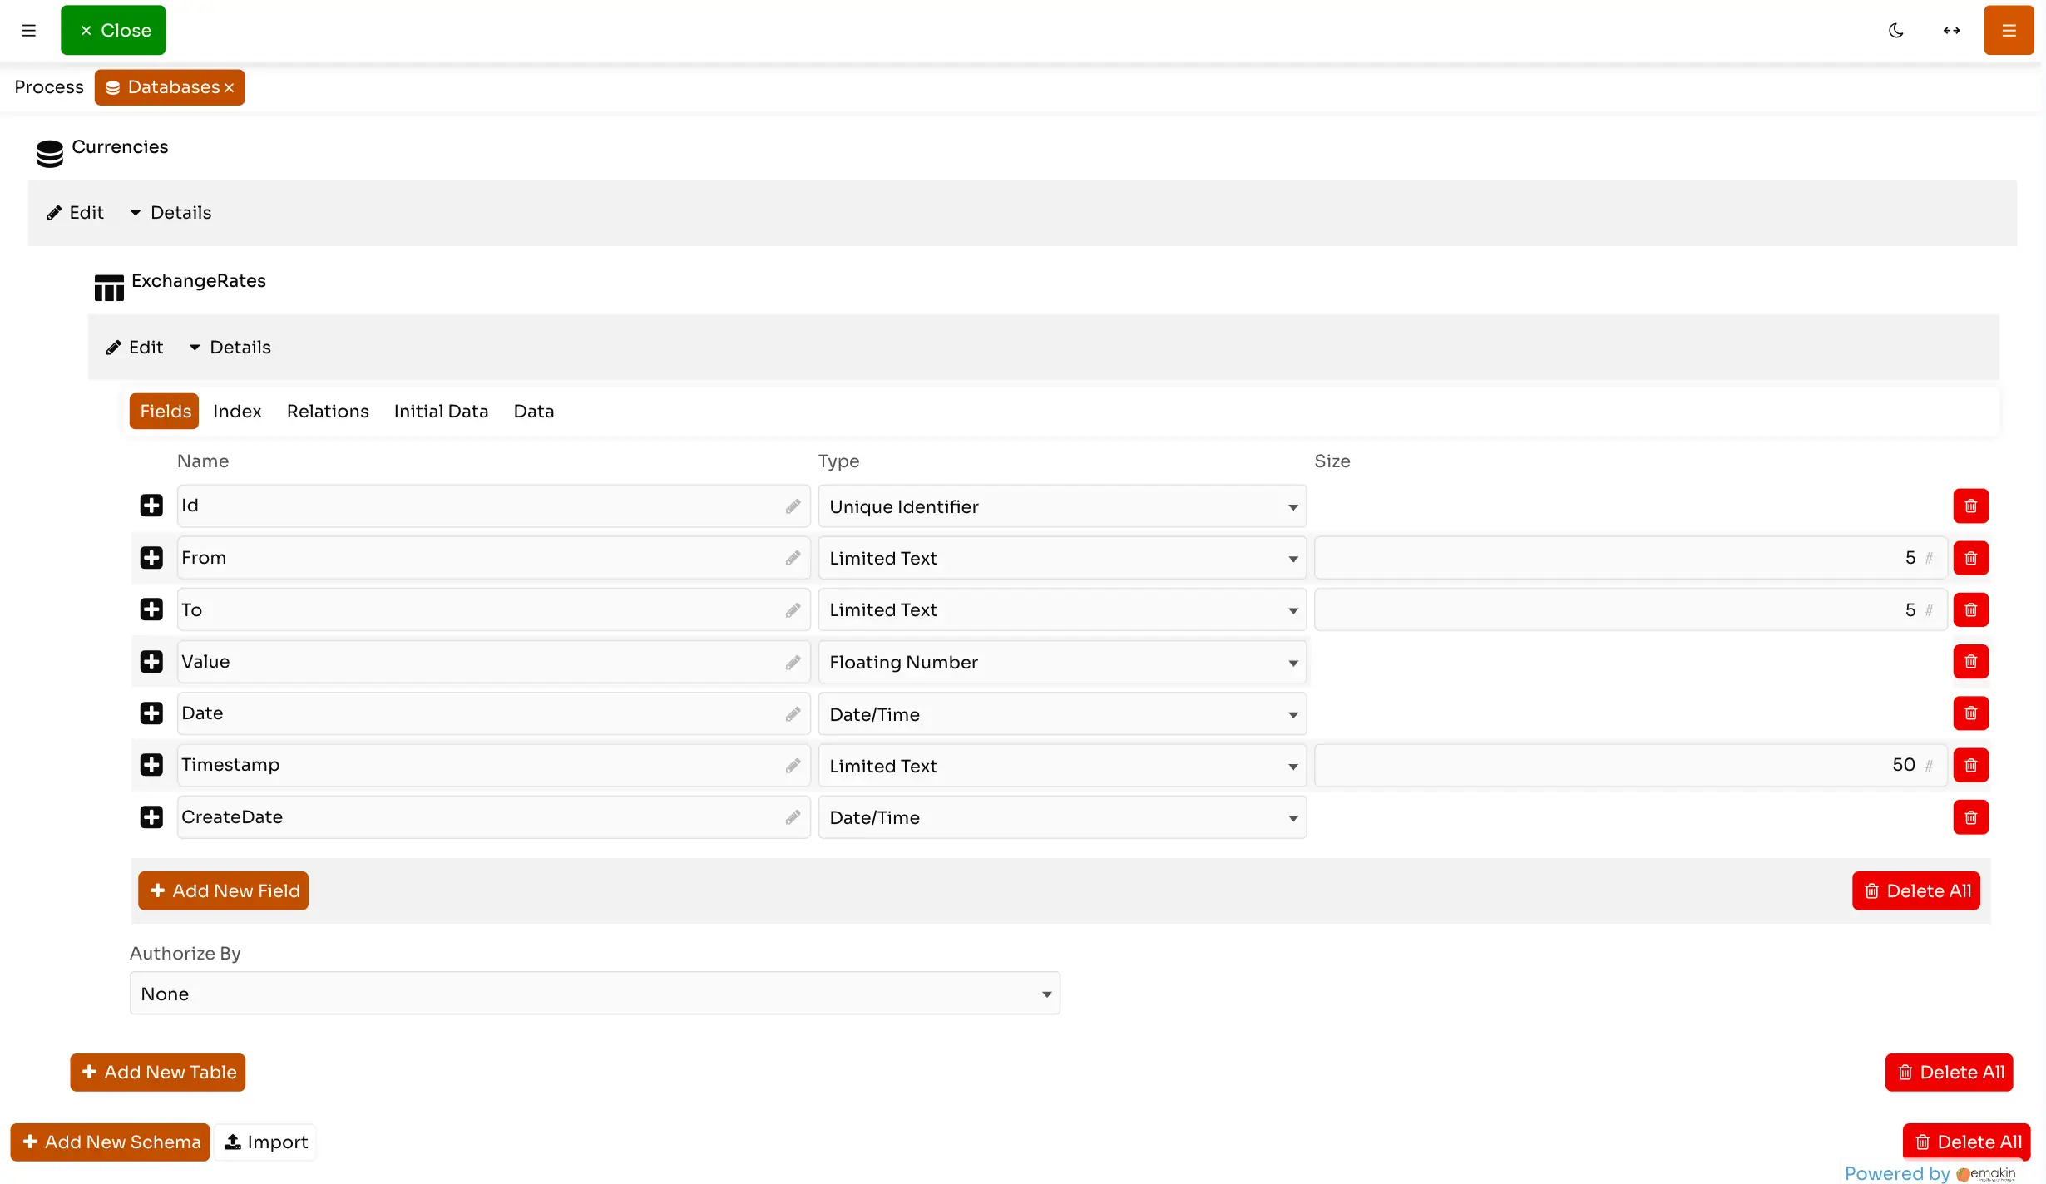The image size is (2046, 1184).
Task: Click the Currencies database icon
Action: (49, 153)
